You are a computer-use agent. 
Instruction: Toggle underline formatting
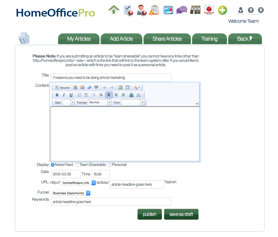pyautogui.click(x=71, y=95)
